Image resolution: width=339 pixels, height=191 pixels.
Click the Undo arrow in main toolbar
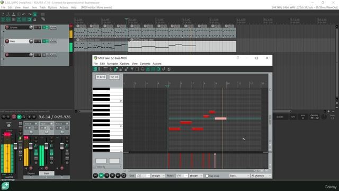click(24, 14)
